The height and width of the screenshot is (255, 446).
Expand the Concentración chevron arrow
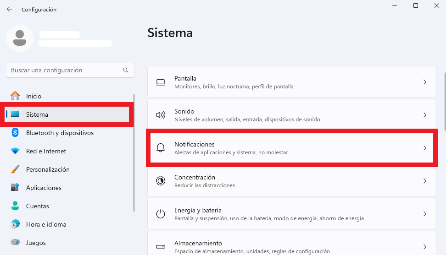click(425, 181)
